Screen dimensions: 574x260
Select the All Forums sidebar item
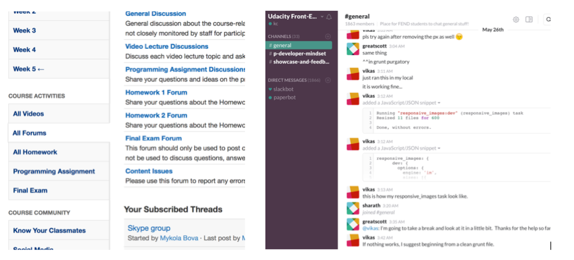[59, 133]
